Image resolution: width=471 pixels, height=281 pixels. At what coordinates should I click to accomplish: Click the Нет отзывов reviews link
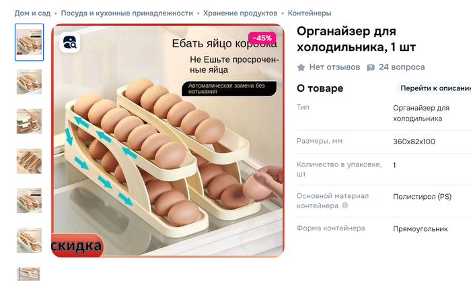[334, 67]
